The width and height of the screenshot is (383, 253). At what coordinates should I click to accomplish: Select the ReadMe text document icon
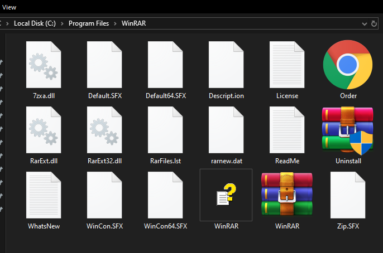click(x=287, y=130)
